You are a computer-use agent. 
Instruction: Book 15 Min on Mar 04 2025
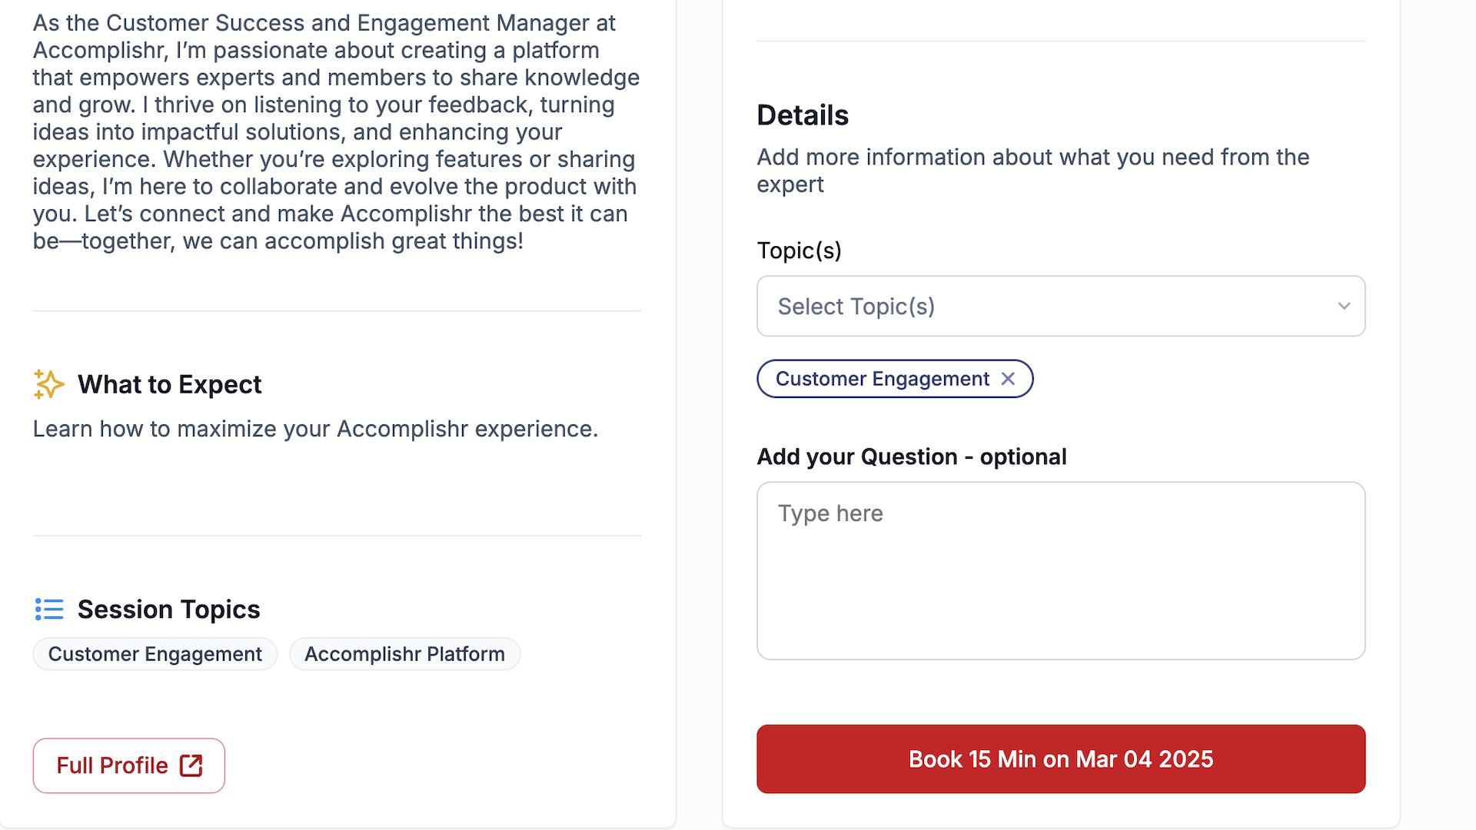(x=1061, y=759)
